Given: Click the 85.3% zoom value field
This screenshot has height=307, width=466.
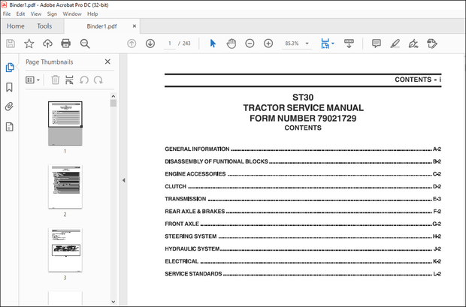Looking at the screenshot, I should [x=292, y=44].
